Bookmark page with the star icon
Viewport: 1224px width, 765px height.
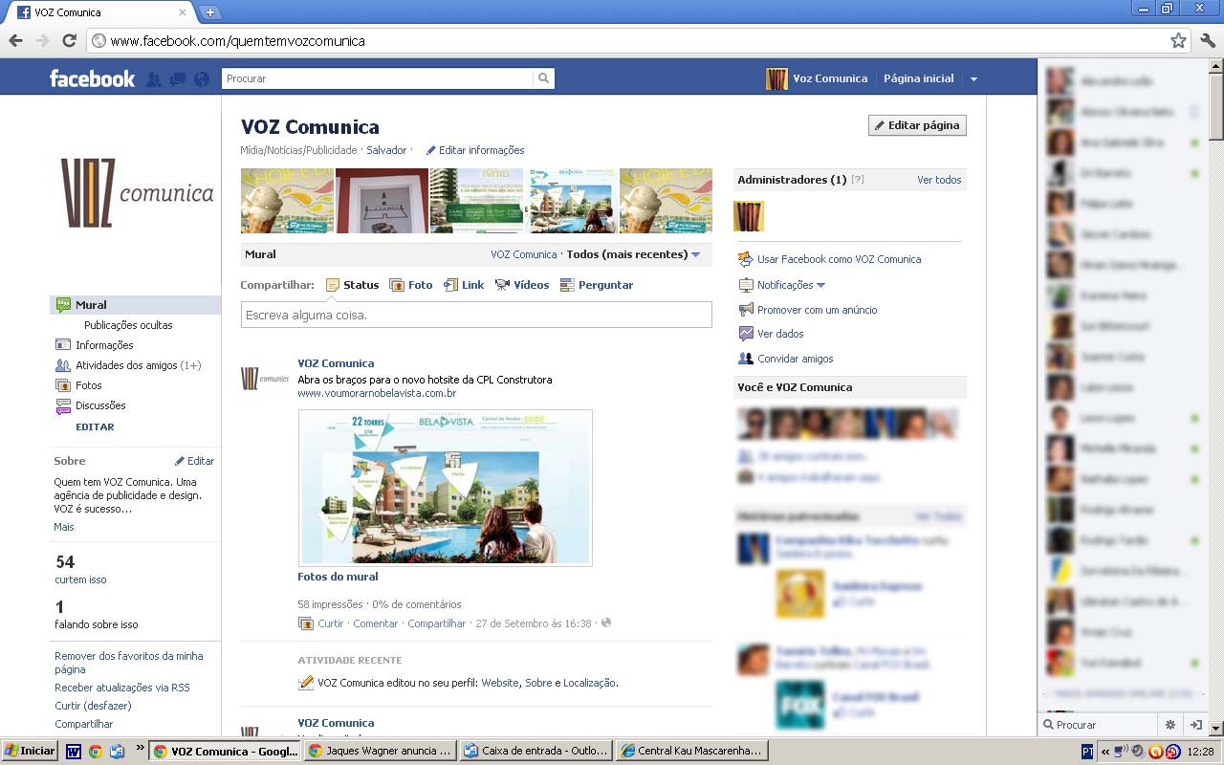pyautogui.click(x=1178, y=40)
